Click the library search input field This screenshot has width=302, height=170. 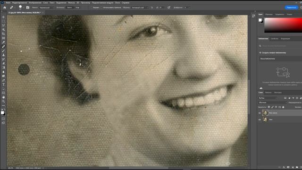tap(280, 46)
